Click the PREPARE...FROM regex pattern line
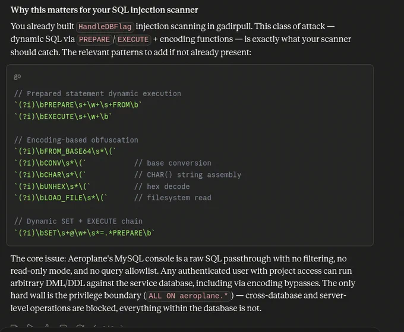 [x=78, y=105]
